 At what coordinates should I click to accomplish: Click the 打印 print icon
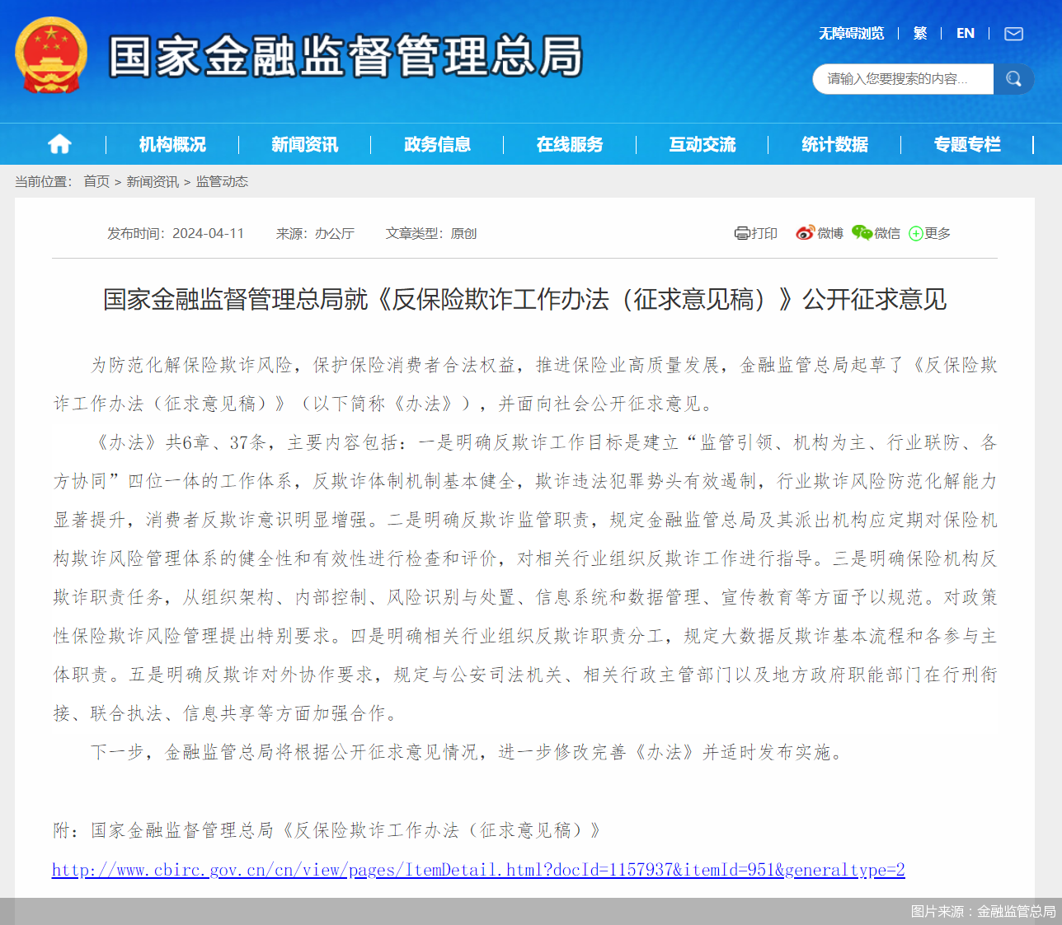click(x=741, y=233)
